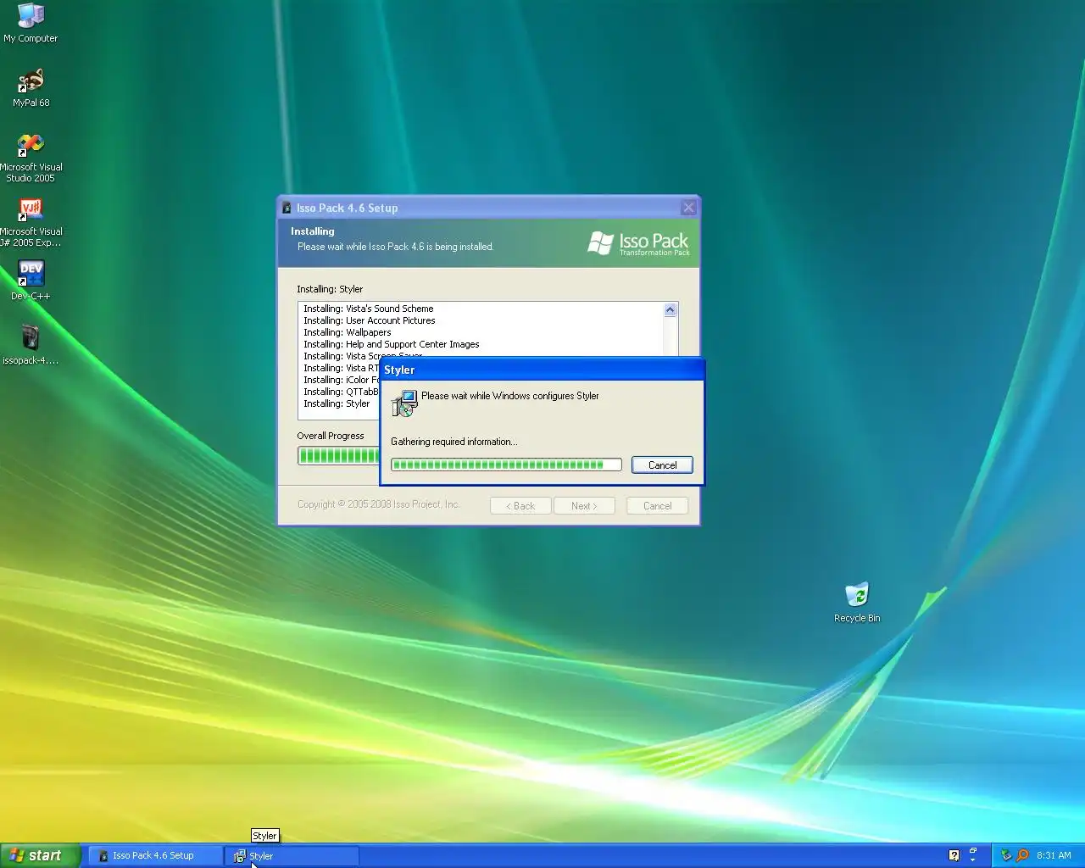Click 'Gathering required information...' status text
Image resolution: width=1085 pixels, height=868 pixels.
tap(453, 442)
